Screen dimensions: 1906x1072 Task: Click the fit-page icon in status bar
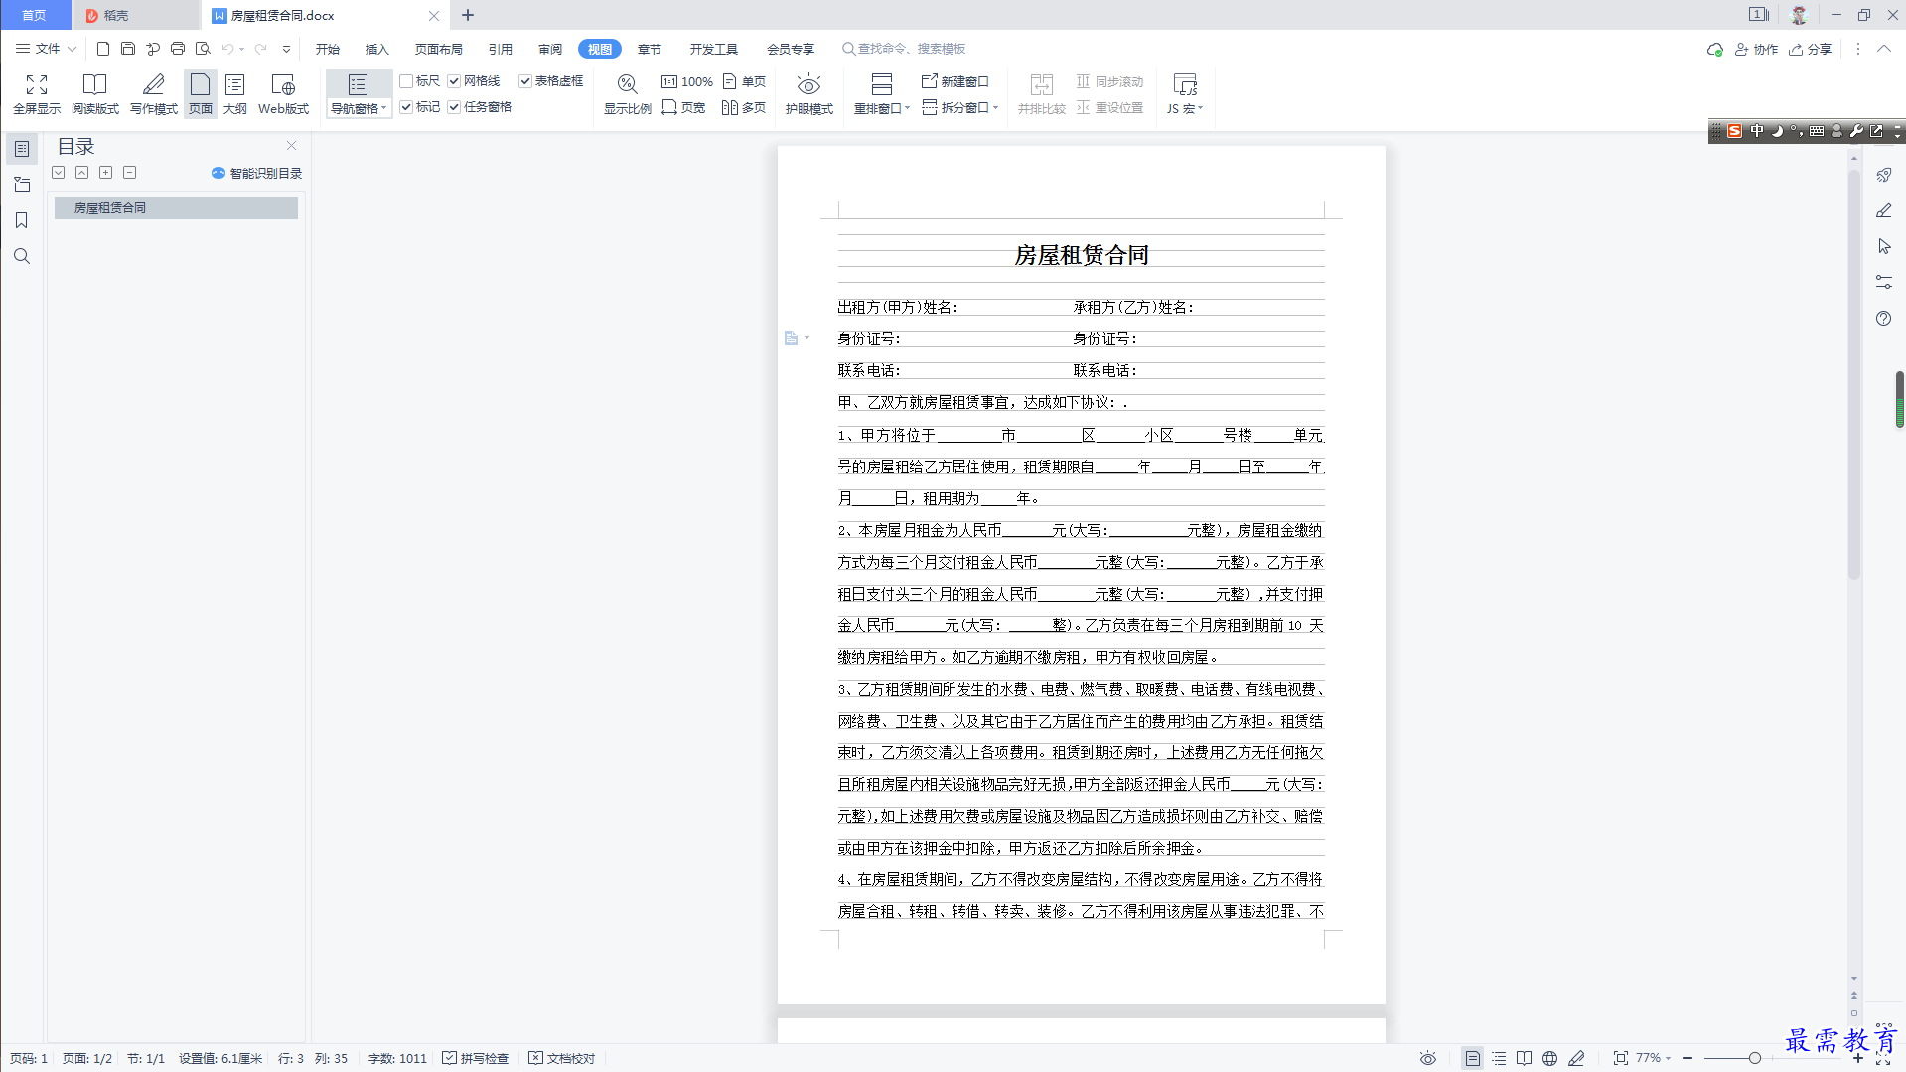1620,1058
